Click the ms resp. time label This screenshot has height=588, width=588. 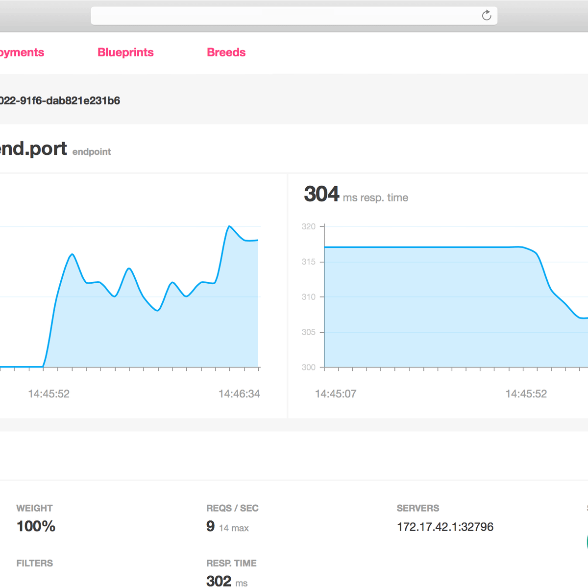pos(375,197)
